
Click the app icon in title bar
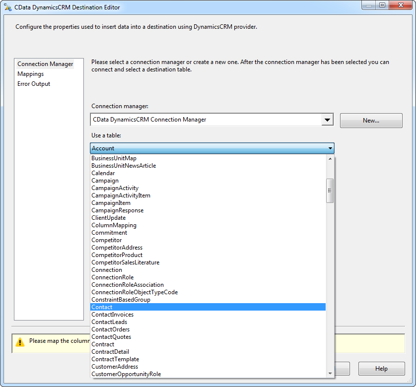coord(7,7)
